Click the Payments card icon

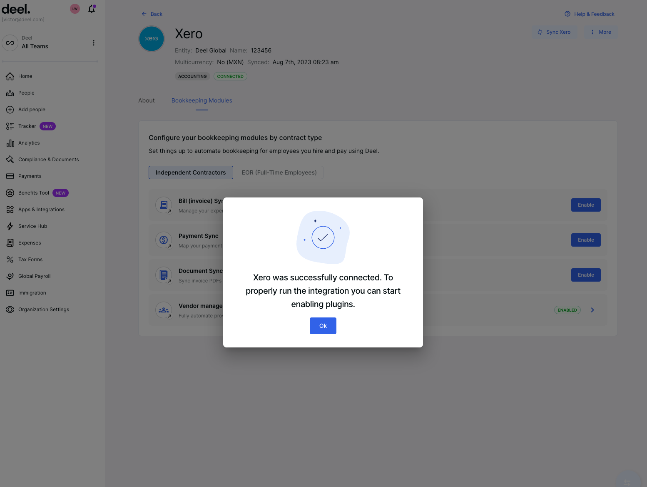click(10, 176)
